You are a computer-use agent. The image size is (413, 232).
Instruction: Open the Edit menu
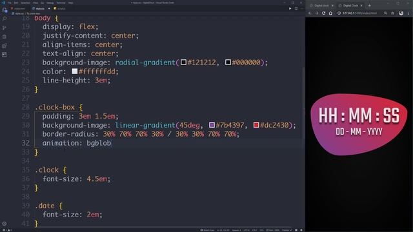click(x=16, y=3)
